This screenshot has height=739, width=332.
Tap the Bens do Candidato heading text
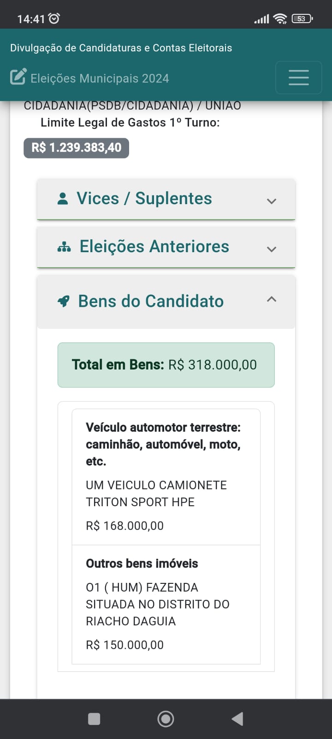(151, 302)
